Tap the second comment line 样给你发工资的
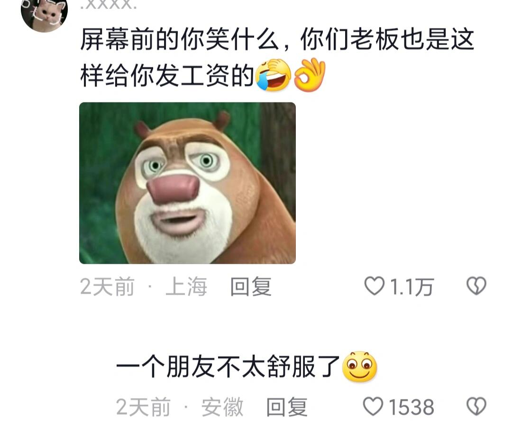This screenshot has width=512, height=436. [167, 75]
